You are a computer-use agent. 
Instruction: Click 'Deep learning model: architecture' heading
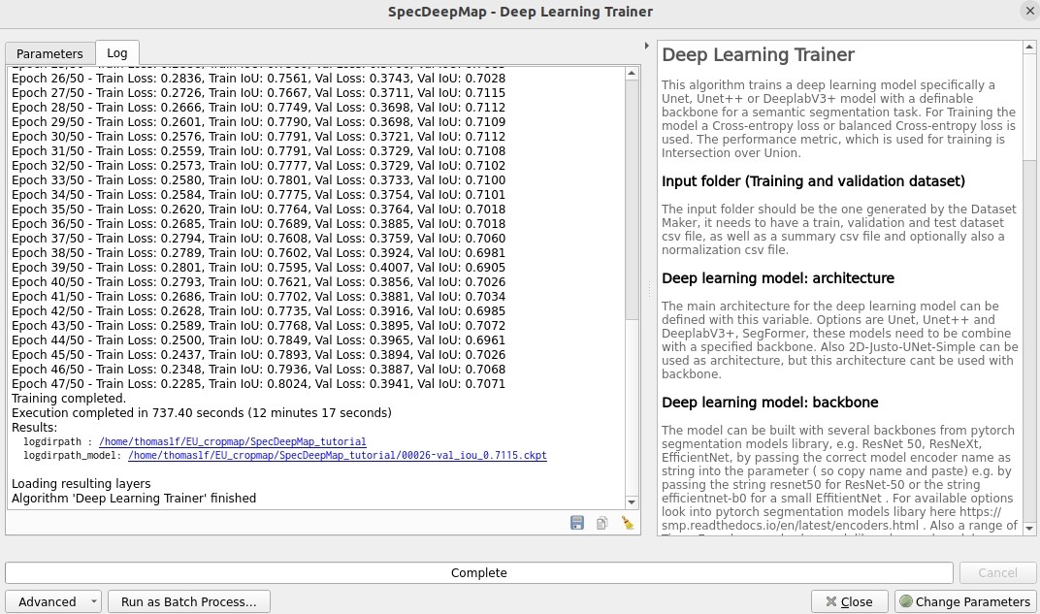point(778,278)
